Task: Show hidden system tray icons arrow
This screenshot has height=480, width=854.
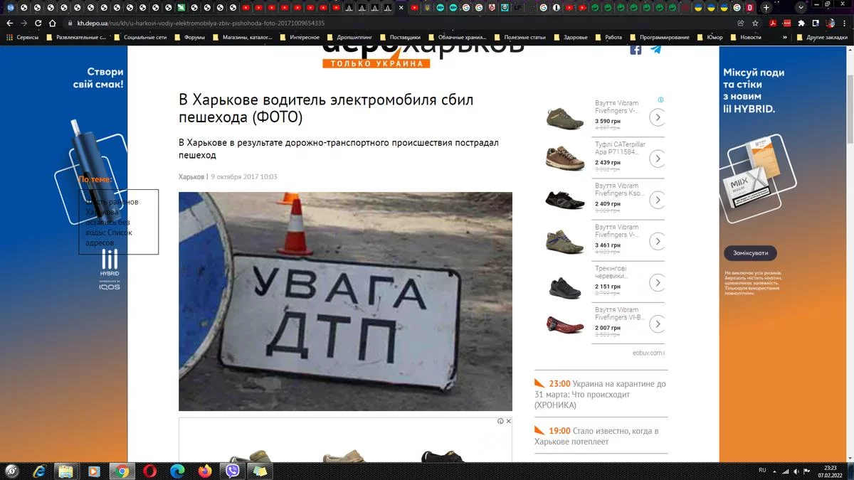Action: click(774, 471)
